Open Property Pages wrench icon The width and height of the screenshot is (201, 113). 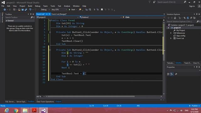coord(176,74)
